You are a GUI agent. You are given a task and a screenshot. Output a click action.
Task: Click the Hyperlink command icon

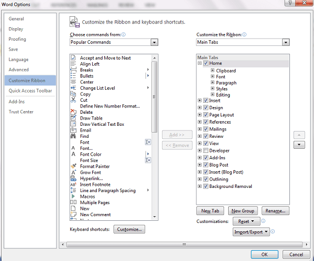pos(73,179)
